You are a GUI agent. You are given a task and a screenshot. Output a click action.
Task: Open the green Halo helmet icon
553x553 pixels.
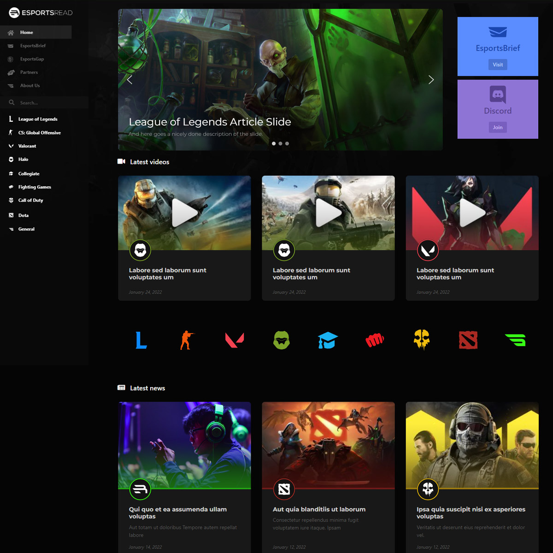point(282,340)
